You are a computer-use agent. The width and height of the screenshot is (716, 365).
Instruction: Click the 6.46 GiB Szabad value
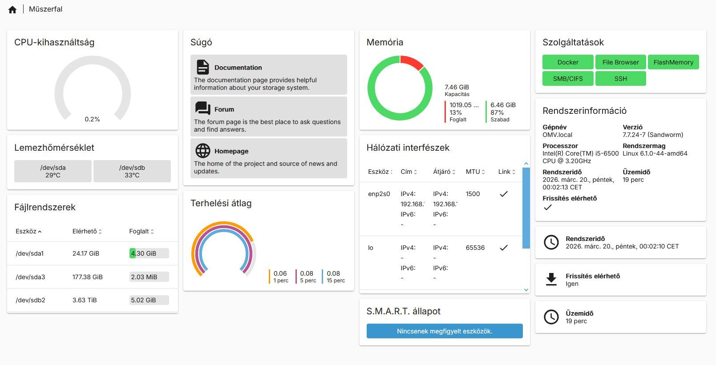click(503, 105)
